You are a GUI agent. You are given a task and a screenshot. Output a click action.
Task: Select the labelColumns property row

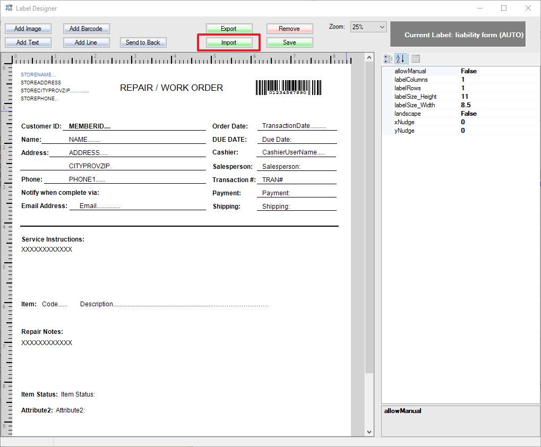tap(461, 80)
